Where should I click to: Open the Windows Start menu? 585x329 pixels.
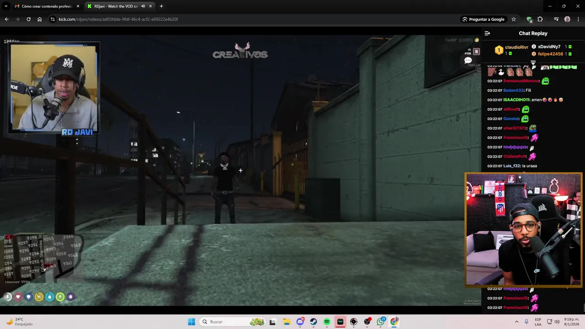191,322
